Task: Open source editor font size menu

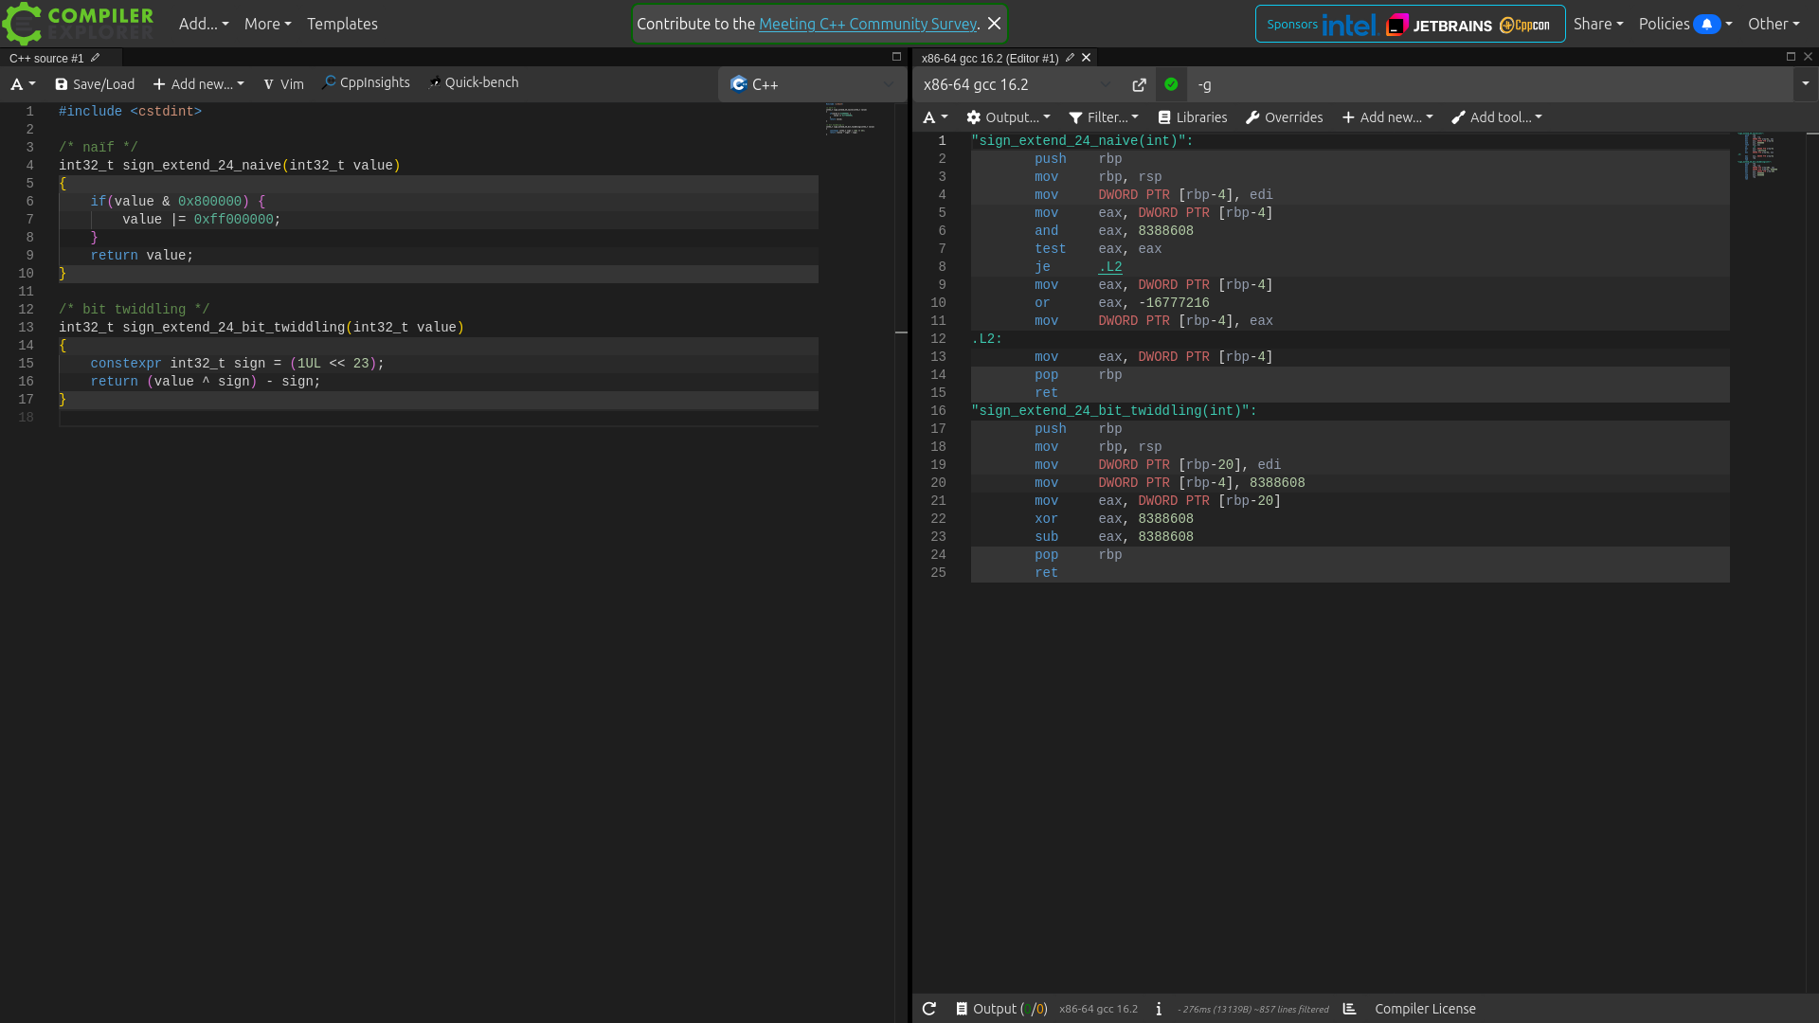Action: pyautogui.click(x=23, y=84)
